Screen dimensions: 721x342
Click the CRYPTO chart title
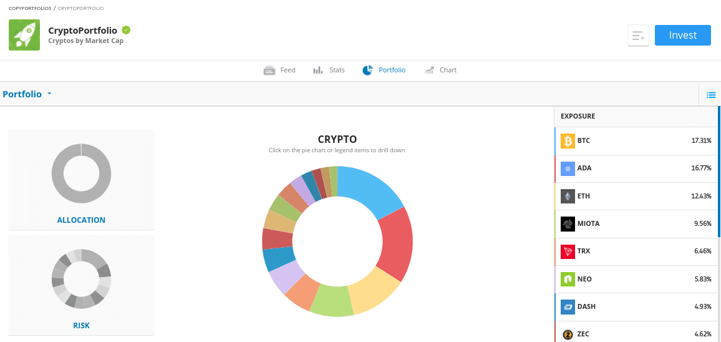pos(337,139)
